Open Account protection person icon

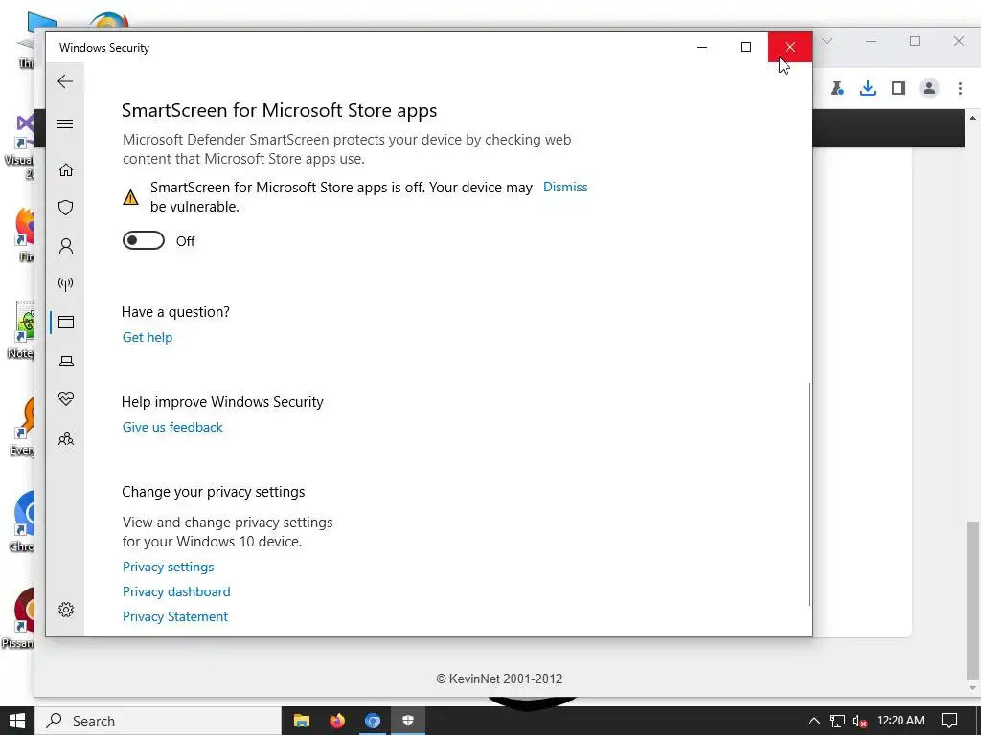[x=66, y=246]
